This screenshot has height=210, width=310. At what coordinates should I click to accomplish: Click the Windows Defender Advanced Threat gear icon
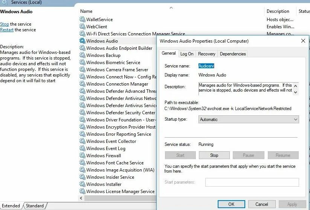pyautogui.click(x=82, y=91)
